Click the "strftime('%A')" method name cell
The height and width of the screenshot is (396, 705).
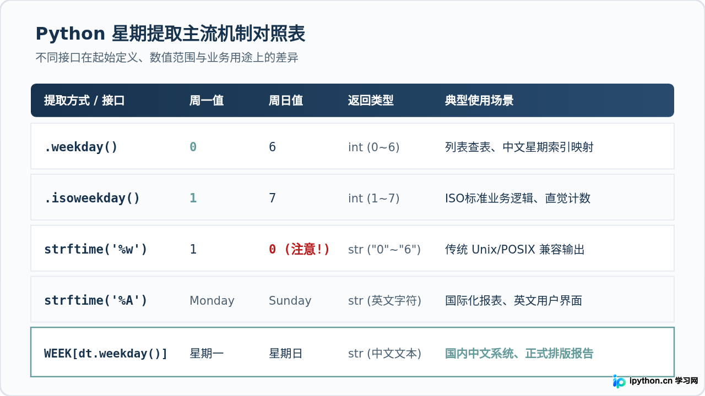[96, 300]
